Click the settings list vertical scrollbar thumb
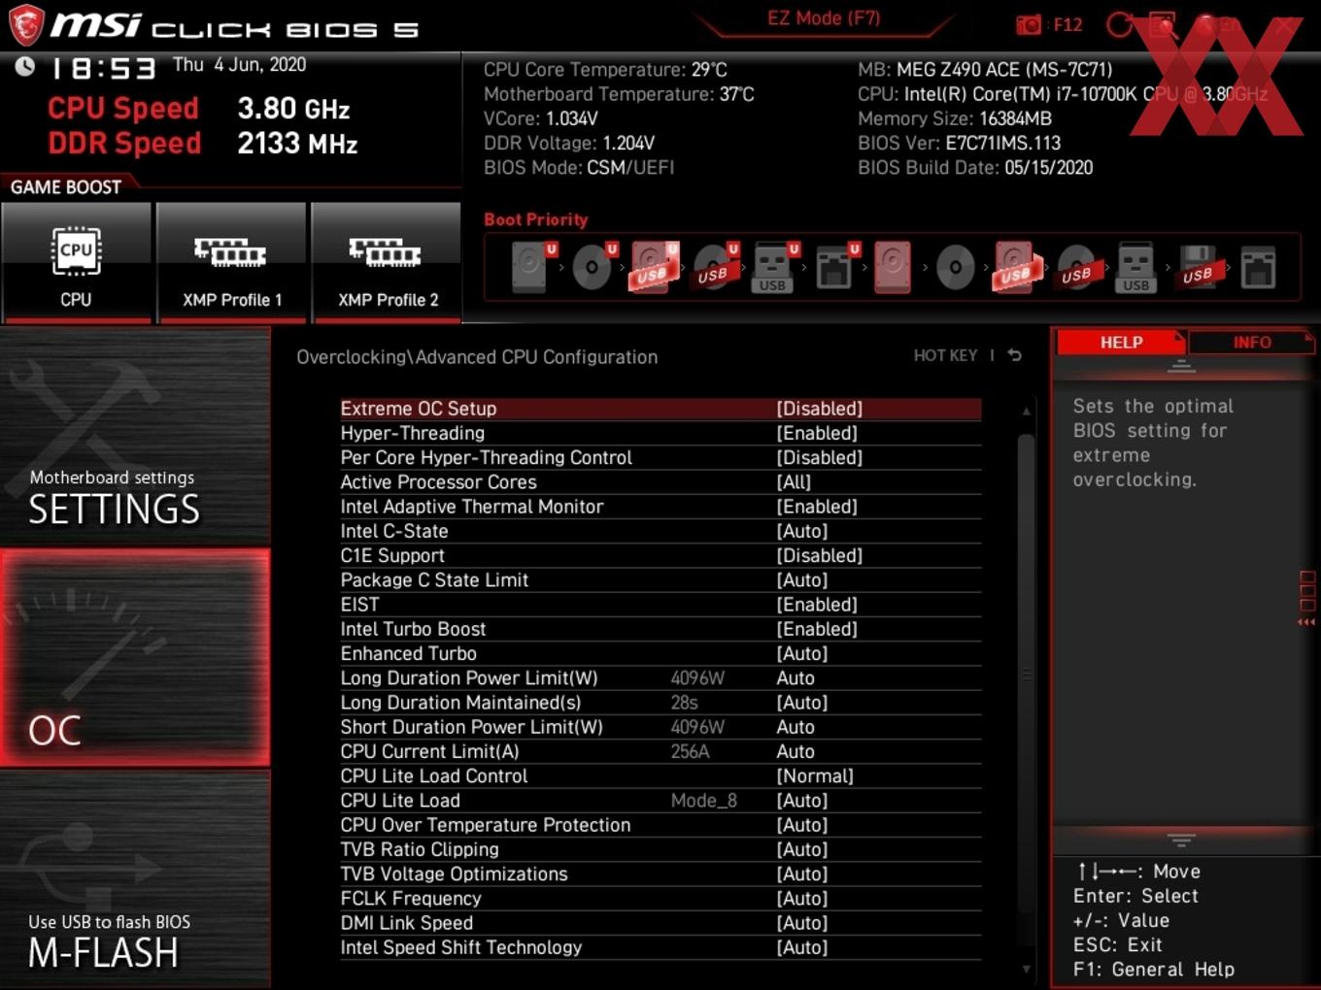The image size is (1321, 990). (x=1026, y=675)
